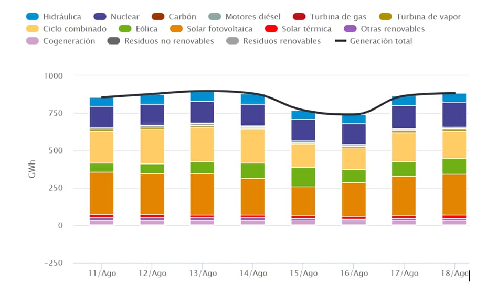Click the 16/Ago axis label
The width and height of the screenshot is (497, 295).
[354, 273]
